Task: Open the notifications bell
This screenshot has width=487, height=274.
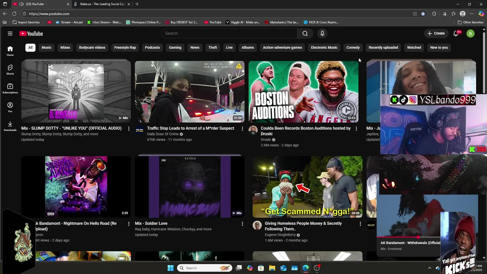Action: pyautogui.click(x=456, y=33)
